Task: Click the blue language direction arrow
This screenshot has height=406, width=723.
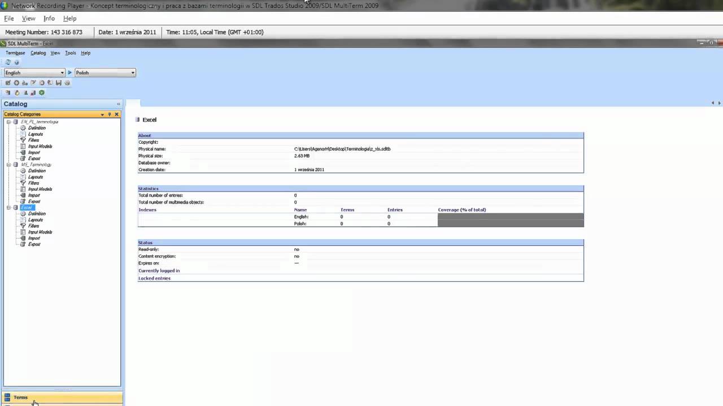Action: (x=70, y=73)
